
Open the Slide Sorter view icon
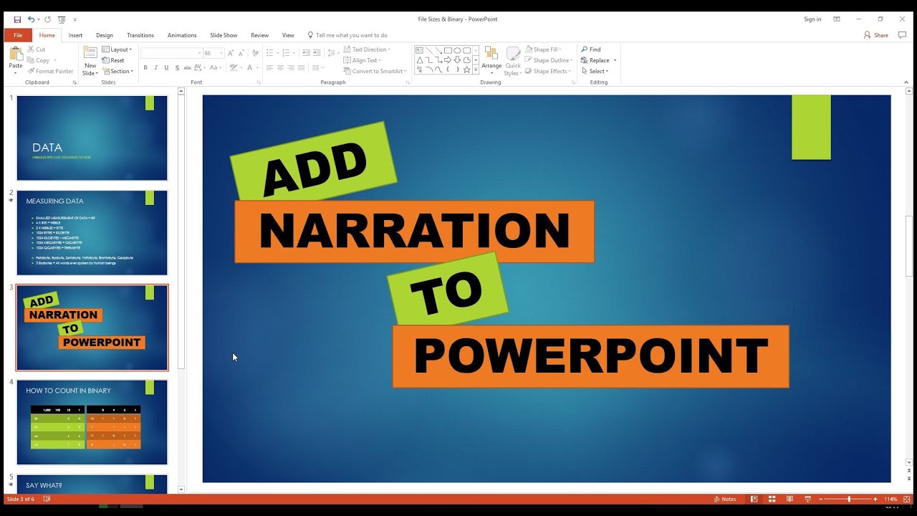772,499
